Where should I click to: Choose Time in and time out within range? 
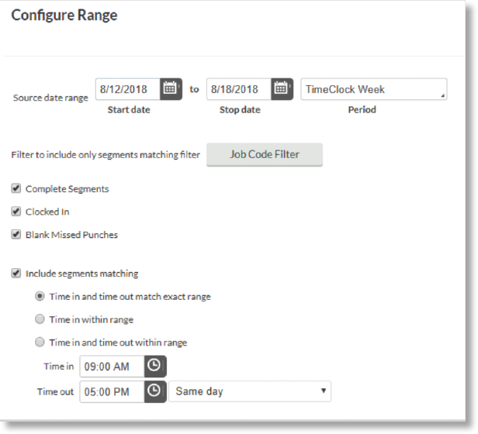click(x=40, y=342)
